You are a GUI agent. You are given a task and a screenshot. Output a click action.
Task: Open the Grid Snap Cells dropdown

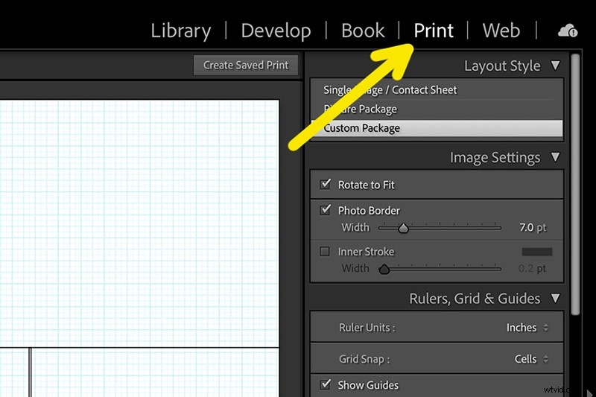pos(531,359)
